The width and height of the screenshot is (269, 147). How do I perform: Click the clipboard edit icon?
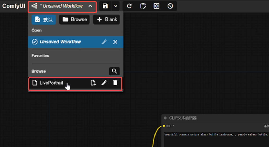tap(143, 6)
